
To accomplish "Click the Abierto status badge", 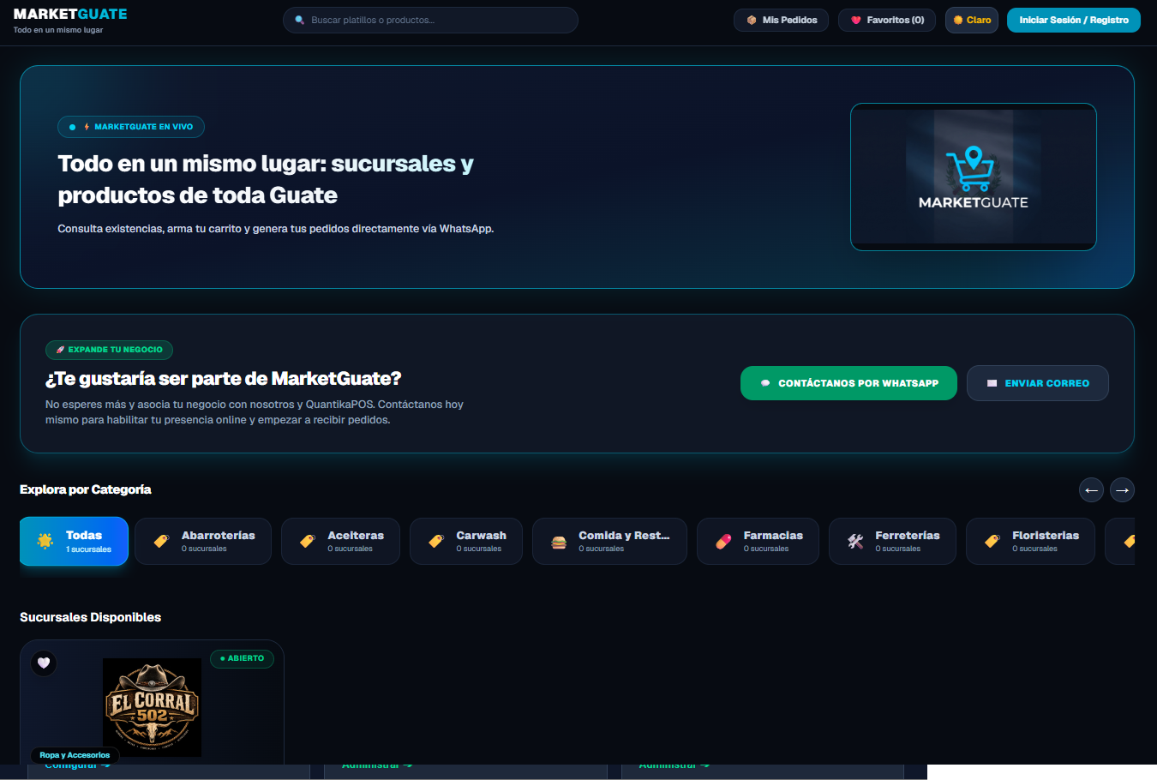I will pyautogui.click(x=243, y=658).
